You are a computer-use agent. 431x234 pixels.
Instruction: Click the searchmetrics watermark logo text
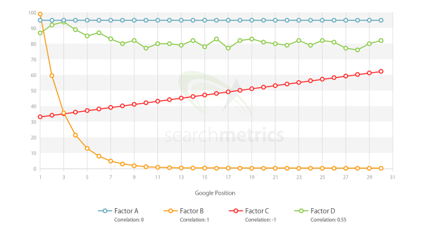tap(224, 136)
